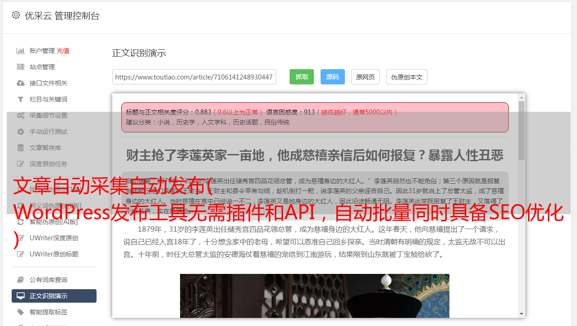Click the red 充值 link

63,51
